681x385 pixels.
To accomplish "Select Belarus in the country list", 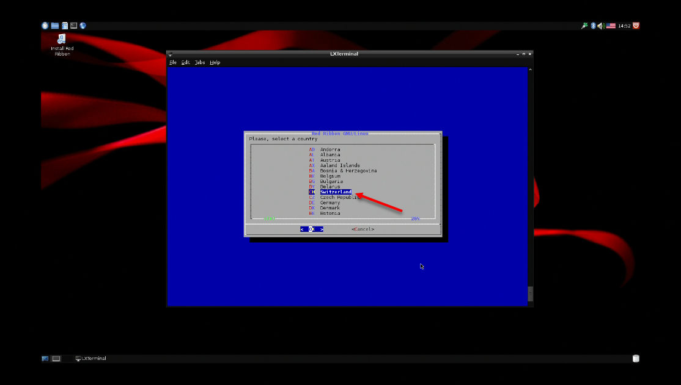I will pos(325,187).
